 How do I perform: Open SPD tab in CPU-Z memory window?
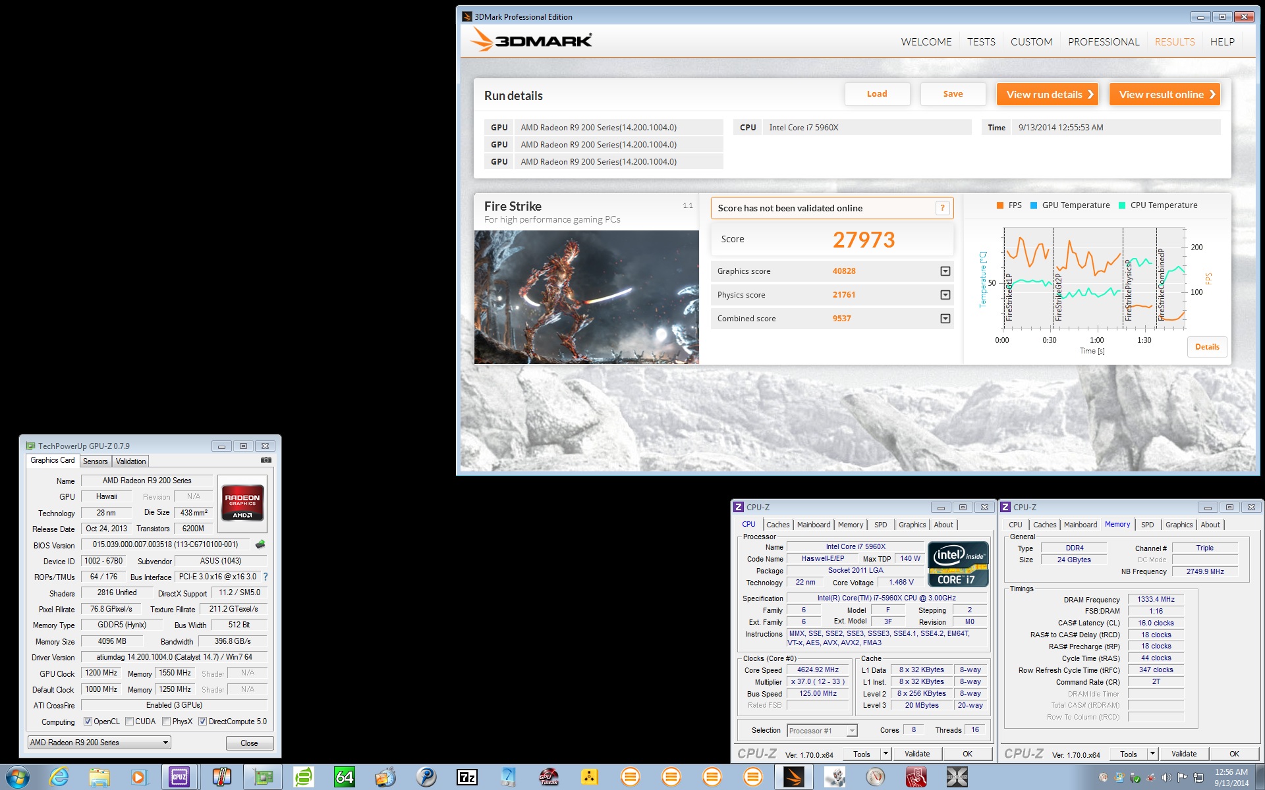tap(1148, 525)
